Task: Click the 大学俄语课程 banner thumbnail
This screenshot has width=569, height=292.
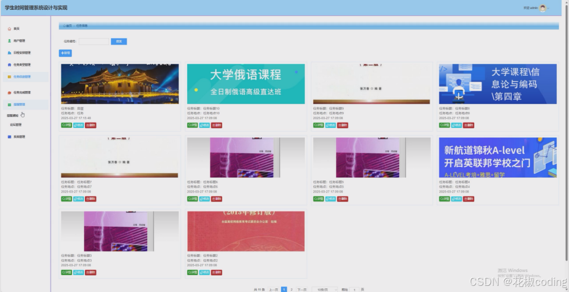Action: point(246,84)
